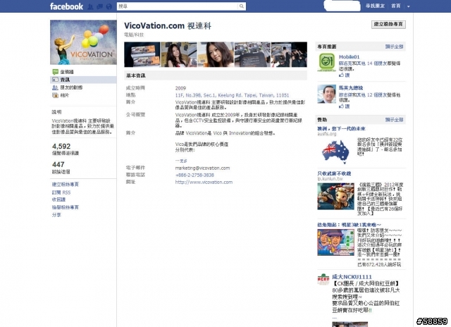Focus the Facebook search input field
The height and width of the screenshot is (327, 451).
click(178, 6)
